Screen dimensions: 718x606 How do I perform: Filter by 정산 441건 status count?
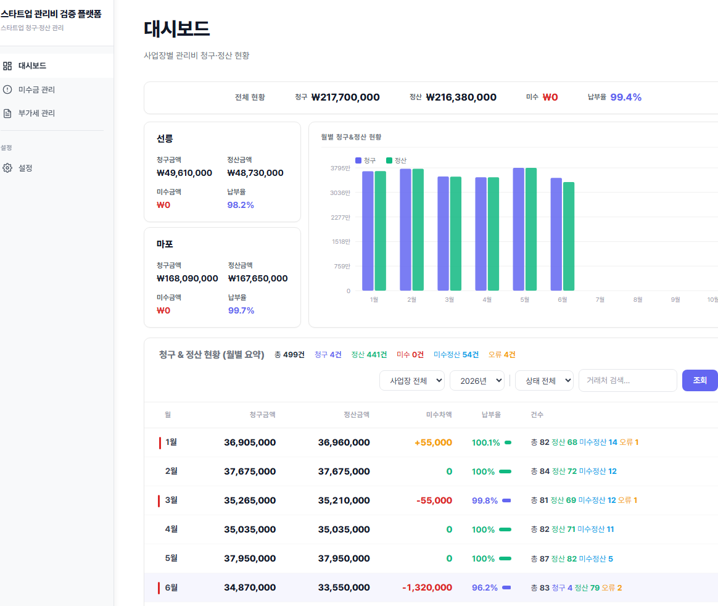[369, 355]
